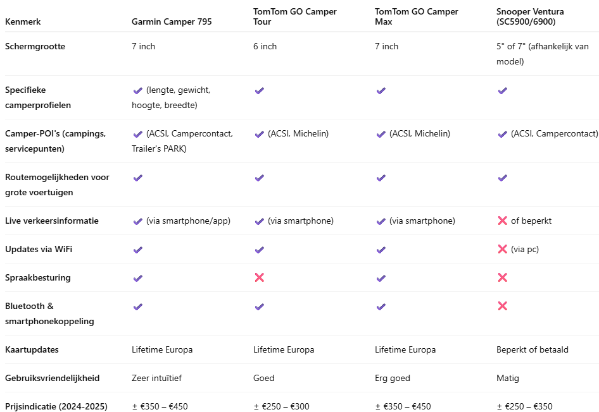Click Garmin's Lifetime Europa kaartupdates cell

coord(162,350)
